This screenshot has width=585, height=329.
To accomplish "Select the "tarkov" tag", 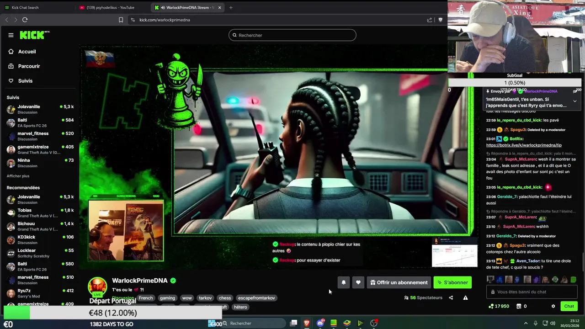I will pos(205,298).
